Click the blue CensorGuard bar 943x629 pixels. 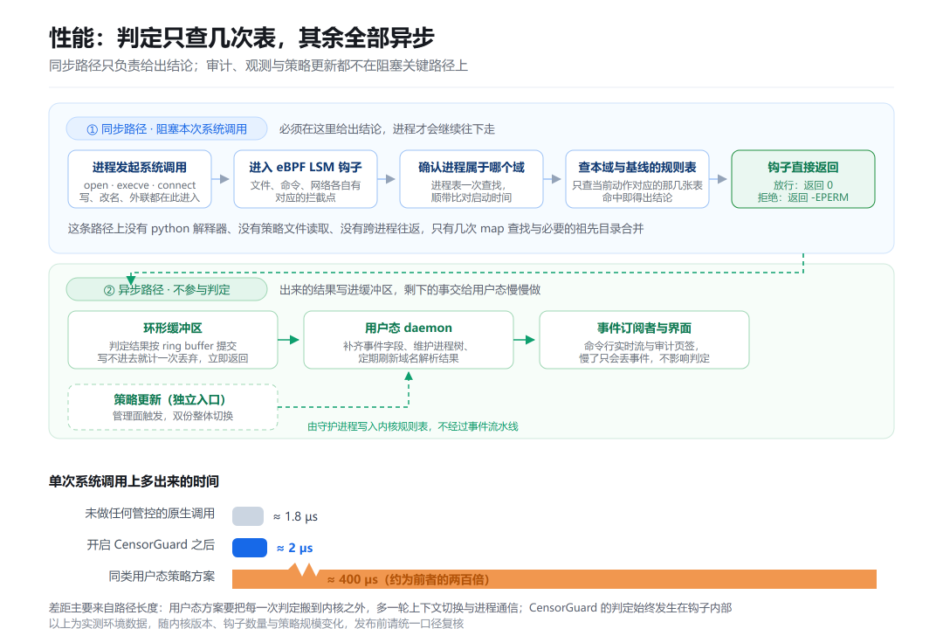tap(250, 547)
